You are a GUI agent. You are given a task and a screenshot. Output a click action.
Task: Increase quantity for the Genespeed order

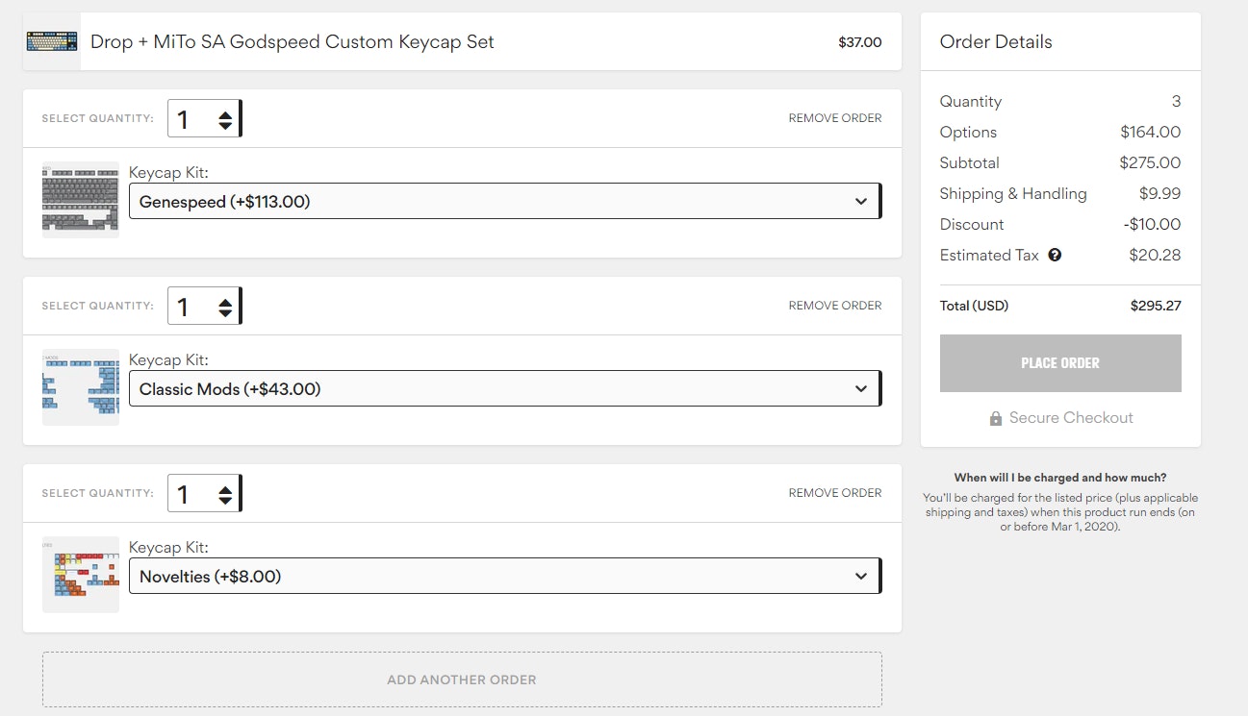[225, 113]
